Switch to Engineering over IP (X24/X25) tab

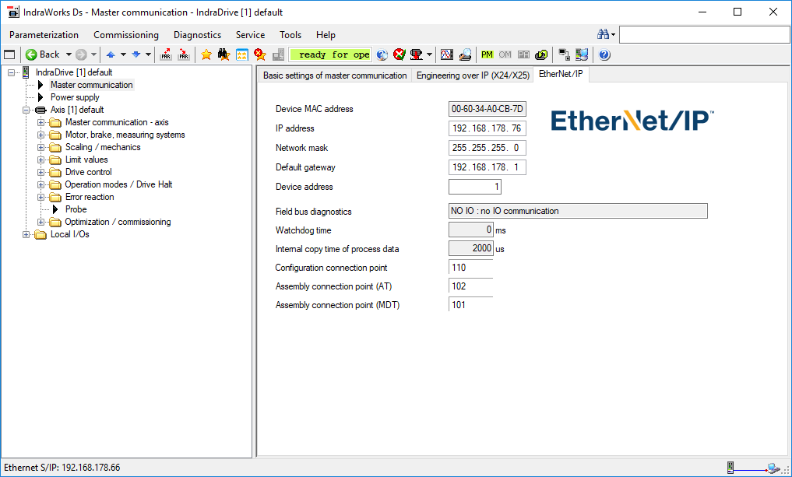coord(473,75)
